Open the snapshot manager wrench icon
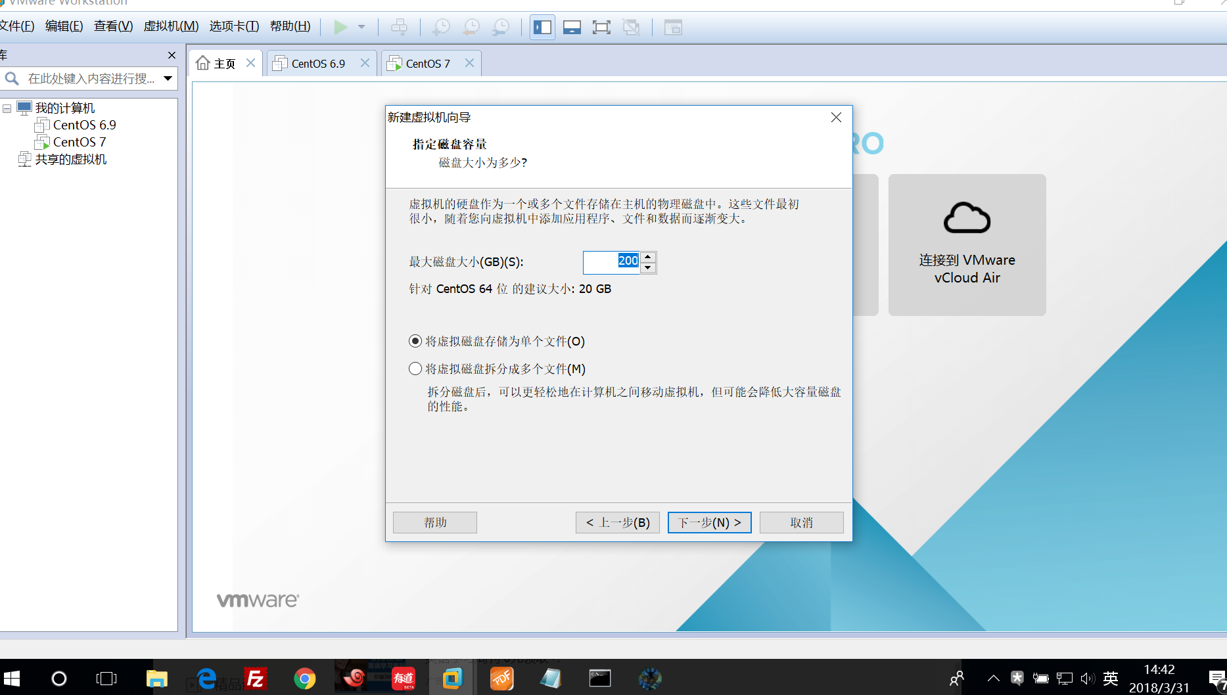 [x=501, y=27]
